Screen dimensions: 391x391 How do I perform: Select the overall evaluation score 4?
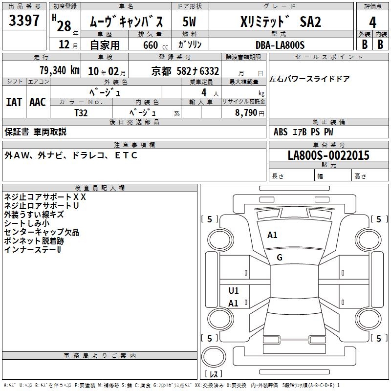tap(372, 22)
